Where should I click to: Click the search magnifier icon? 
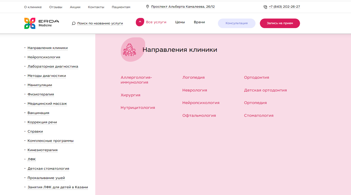74,23
